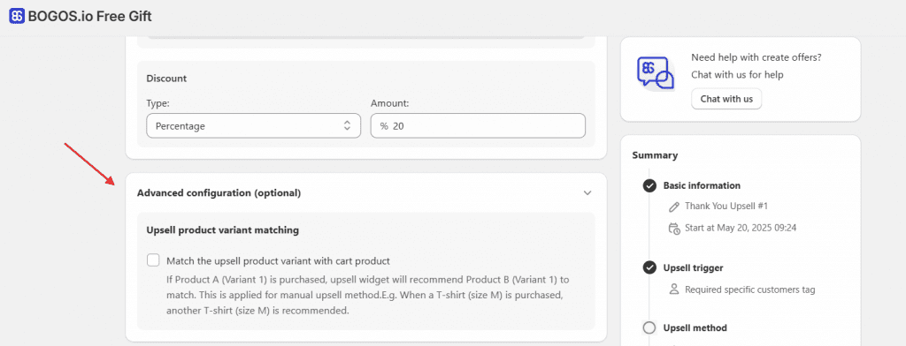Click the person icon for customers tag
The height and width of the screenshot is (346, 906).
[x=673, y=290]
